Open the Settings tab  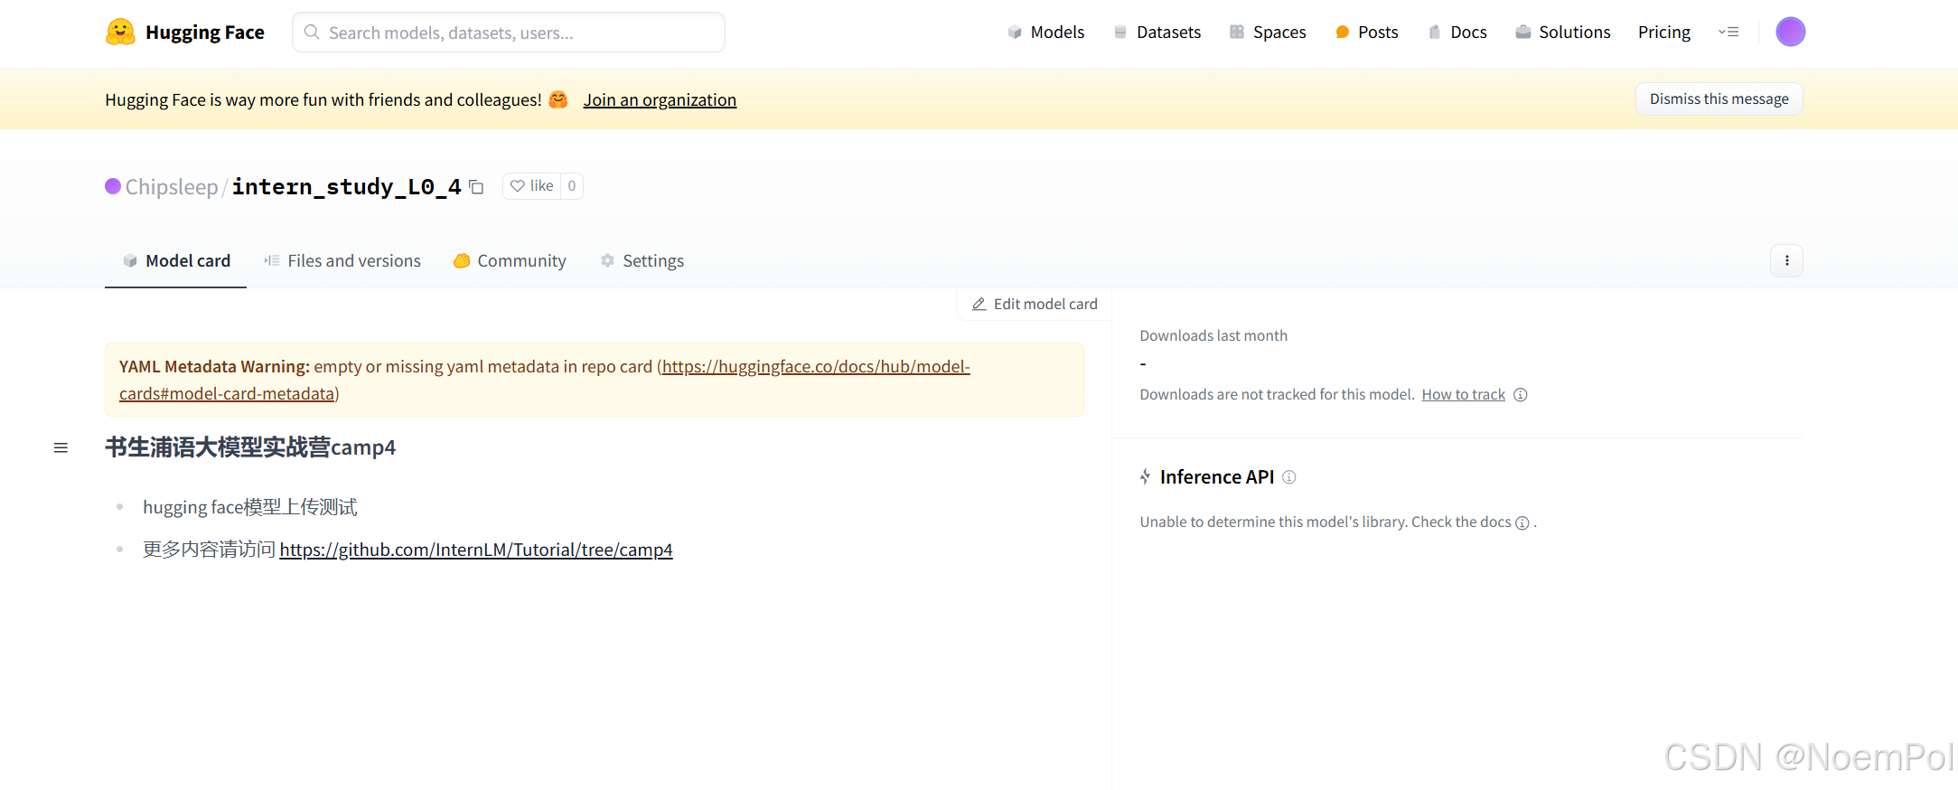click(642, 261)
